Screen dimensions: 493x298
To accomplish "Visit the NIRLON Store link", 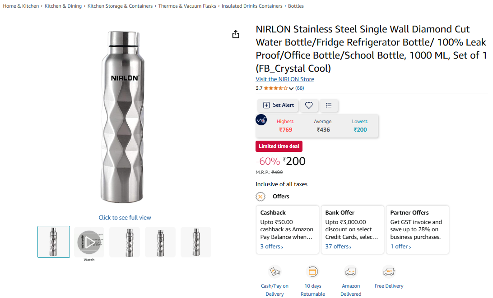I will (x=285, y=79).
